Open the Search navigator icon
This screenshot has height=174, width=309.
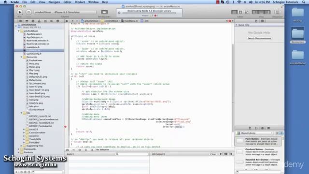[x=33, y=21]
